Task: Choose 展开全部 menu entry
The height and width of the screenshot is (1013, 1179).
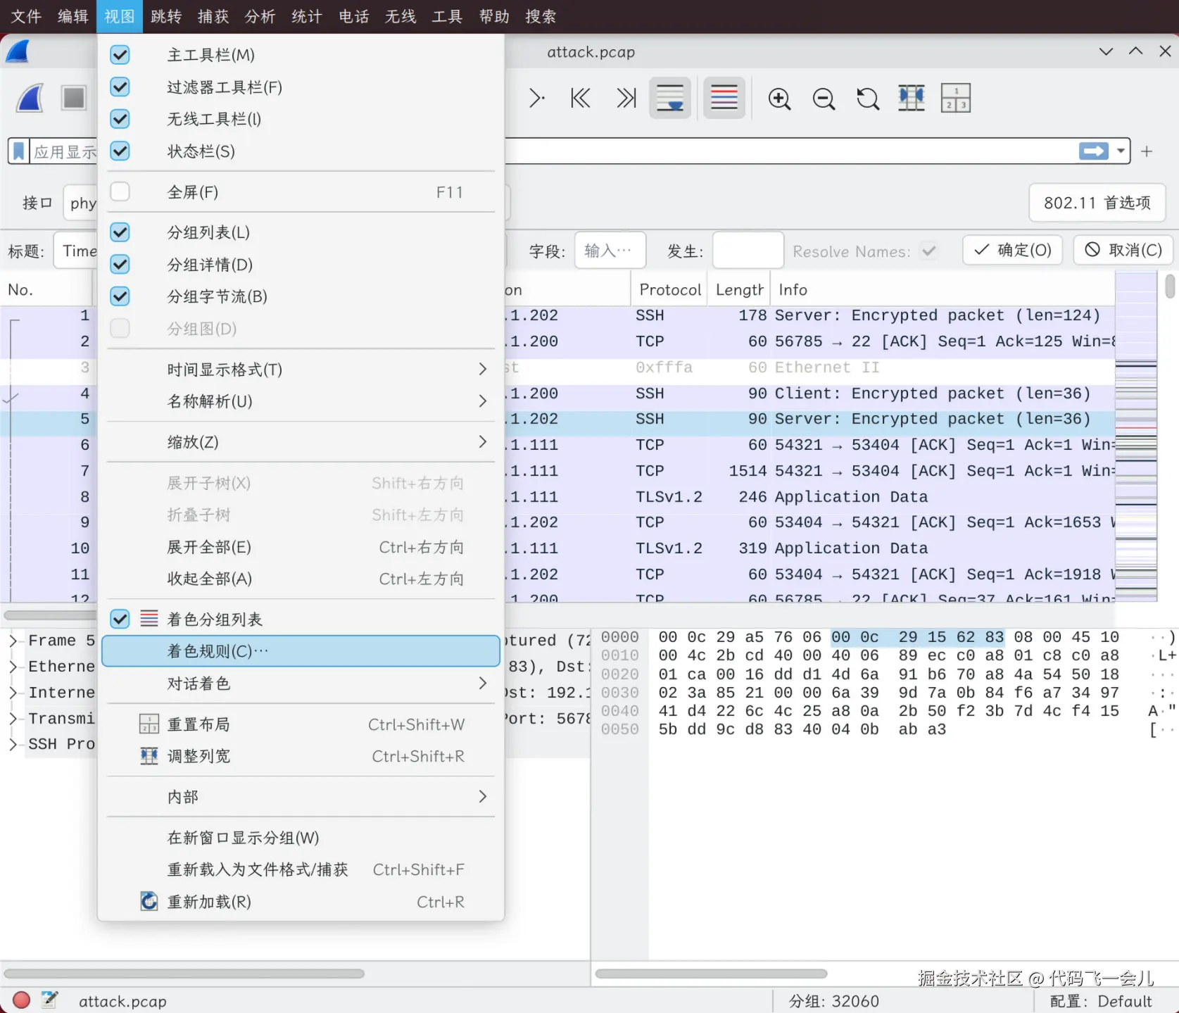Action: pos(301,547)
